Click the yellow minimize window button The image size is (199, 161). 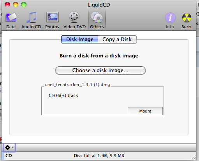16,5
